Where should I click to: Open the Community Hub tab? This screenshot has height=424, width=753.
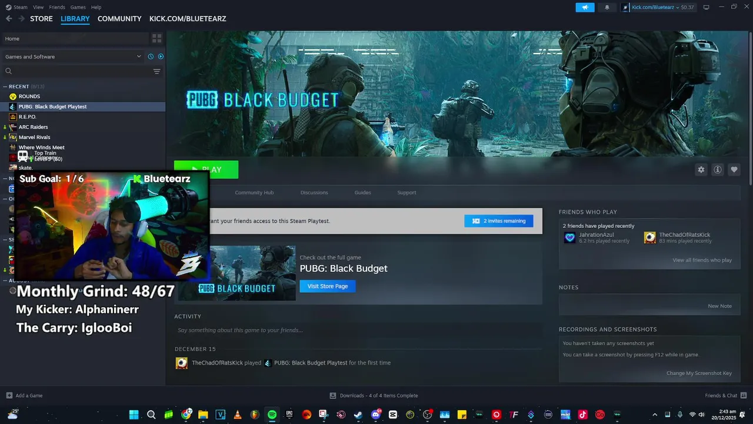[254, 193]
